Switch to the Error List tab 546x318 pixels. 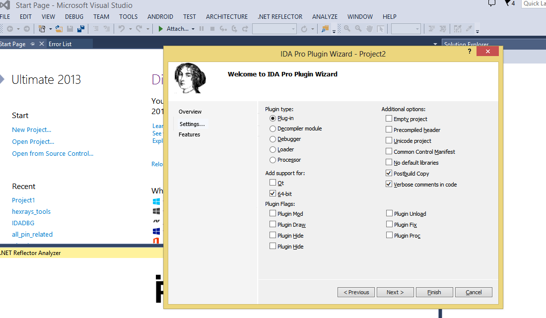(x=60, y=44)
